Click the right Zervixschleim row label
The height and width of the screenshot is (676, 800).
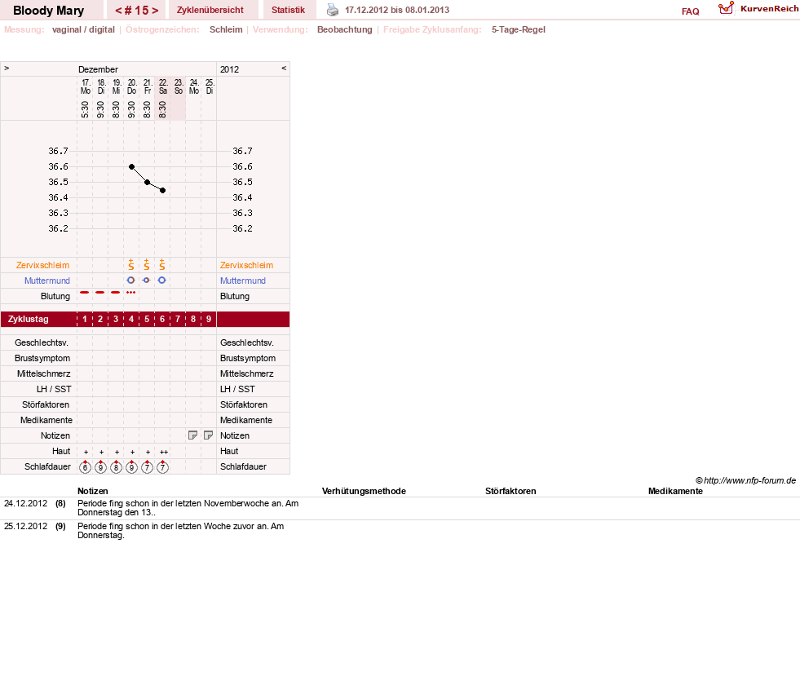point(246,265)
